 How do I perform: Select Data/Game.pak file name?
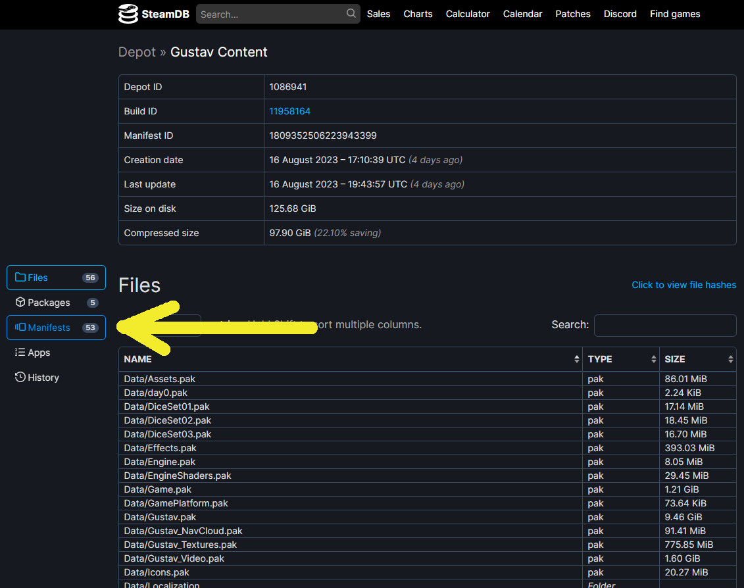click(157, 489)
